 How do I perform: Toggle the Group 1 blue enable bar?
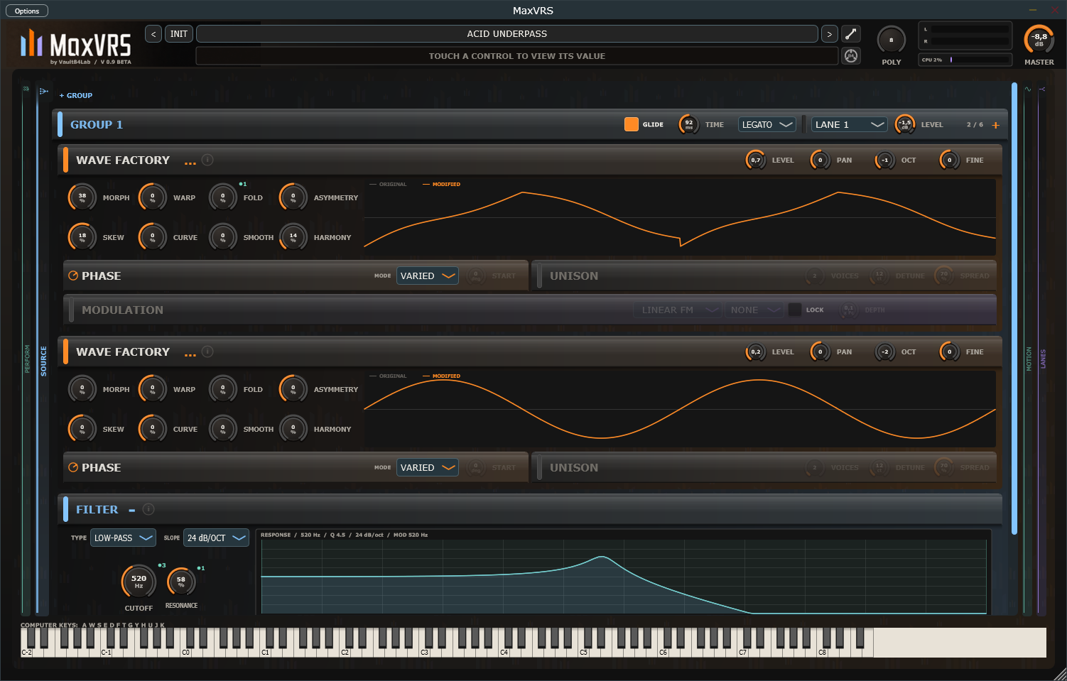(60, 125)
